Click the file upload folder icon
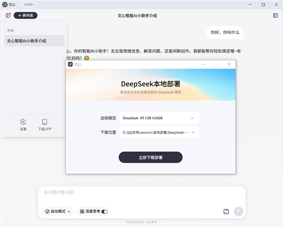The width and height of the screenshot is (283, 227). point(226,211)
